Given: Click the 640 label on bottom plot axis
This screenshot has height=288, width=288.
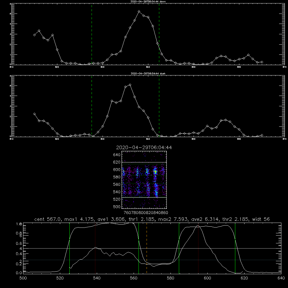Looking at the screenshot, I should [x=281, y=278].
